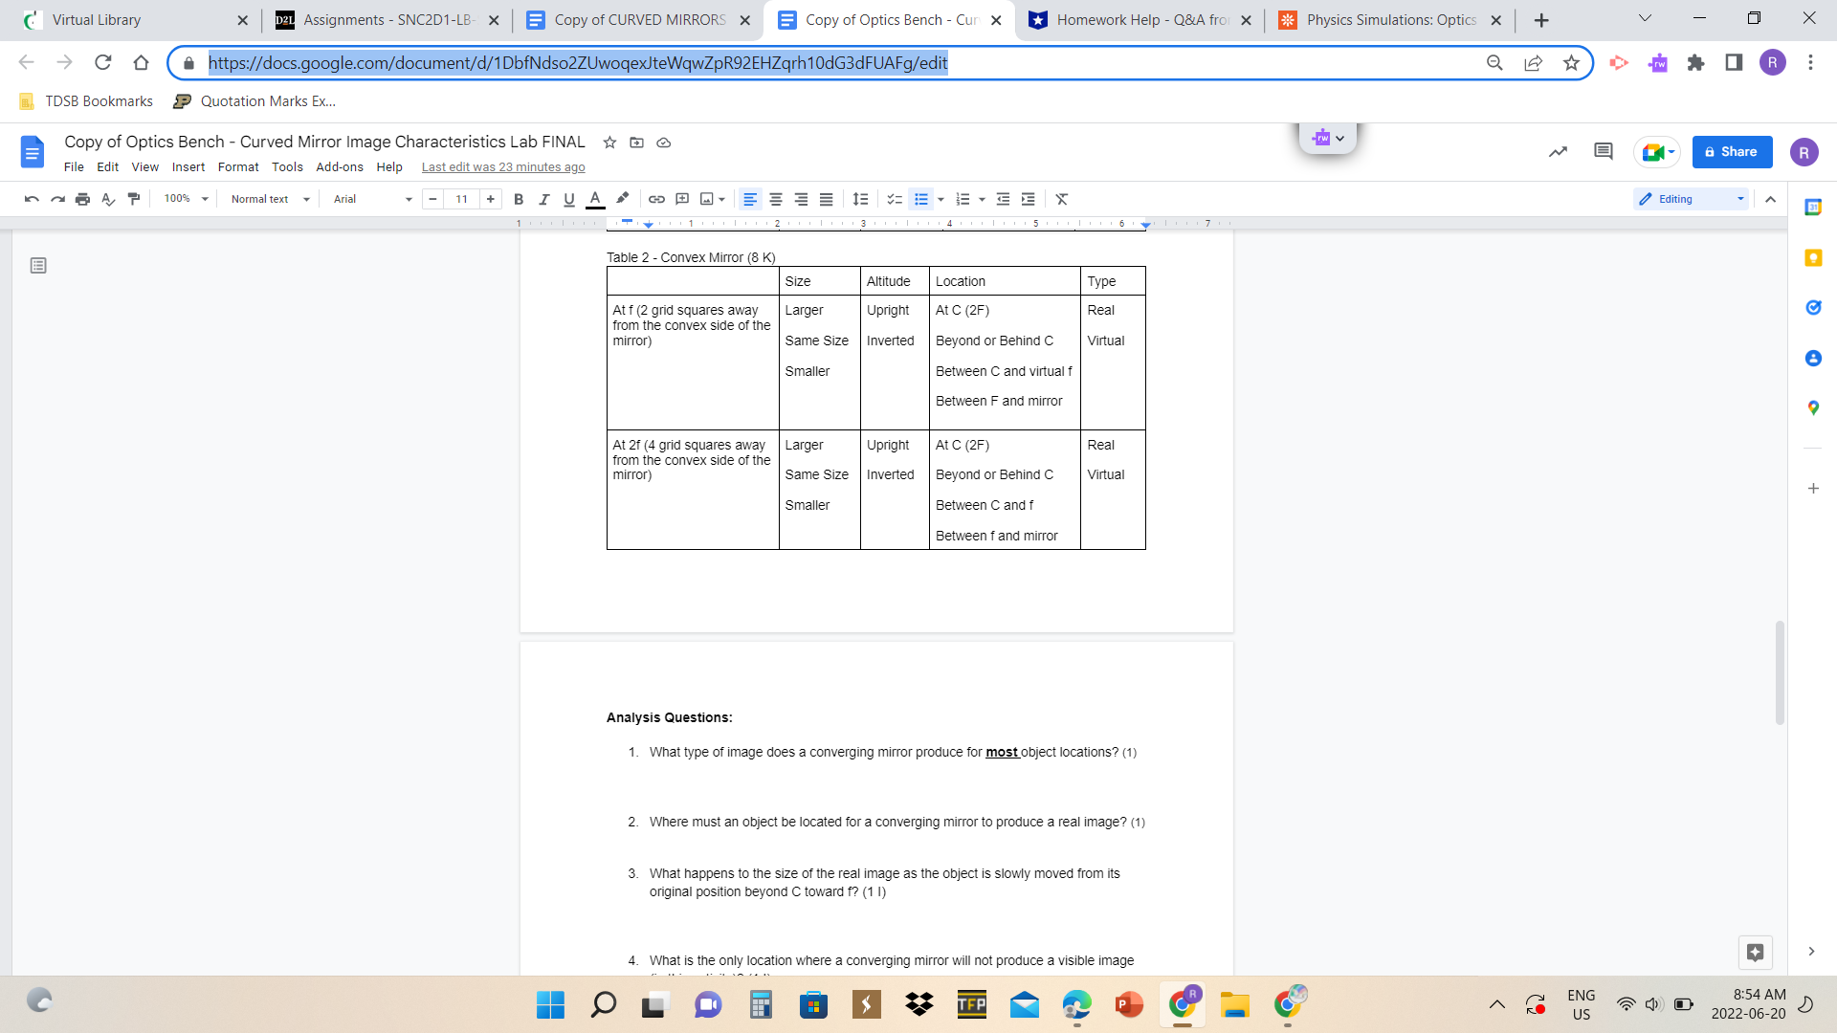Show the document outline
1837x1033 pixels.
pos(38,265)
